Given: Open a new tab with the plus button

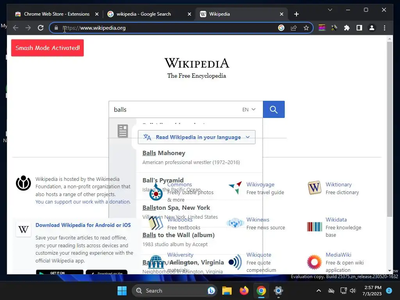Looking at the screenshot, I should click(296, 14).
